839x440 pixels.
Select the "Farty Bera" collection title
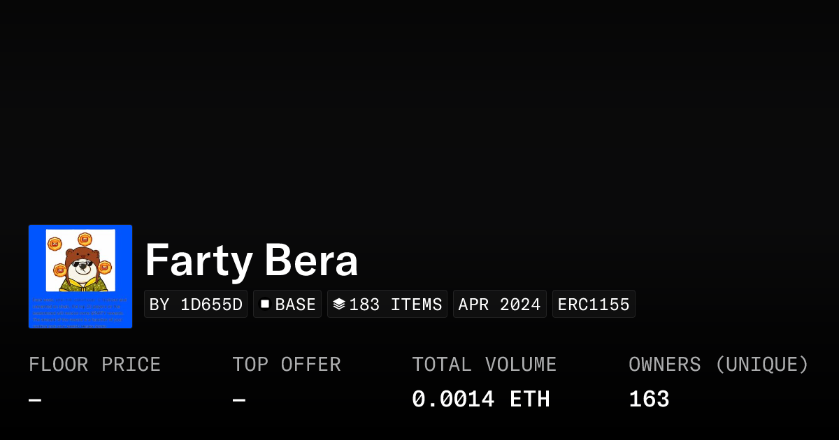tap(251, 261)
